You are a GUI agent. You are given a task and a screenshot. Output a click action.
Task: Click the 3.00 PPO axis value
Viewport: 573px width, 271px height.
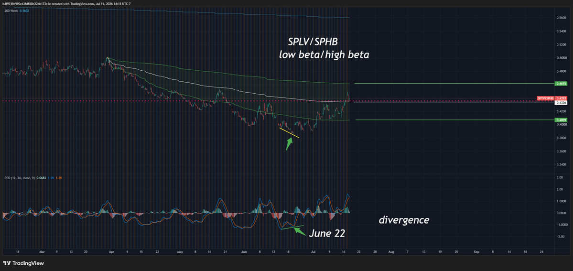pos(560,177)
